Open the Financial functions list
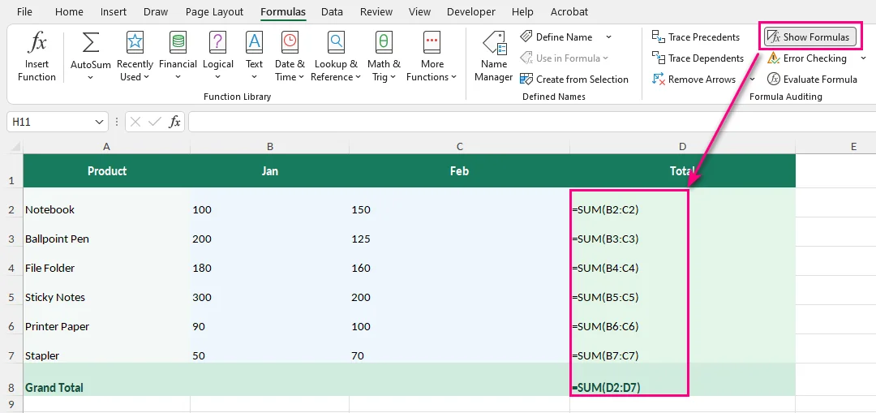The image size is (876, 413). [x=178, y=56]
